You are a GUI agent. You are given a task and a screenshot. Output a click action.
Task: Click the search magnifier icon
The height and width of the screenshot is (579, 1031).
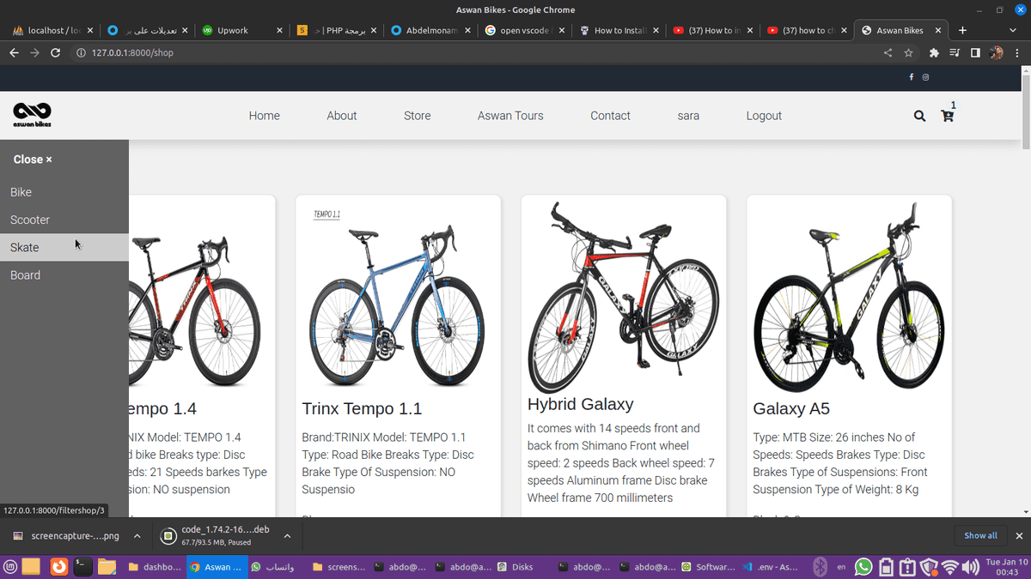click(919, 116)
